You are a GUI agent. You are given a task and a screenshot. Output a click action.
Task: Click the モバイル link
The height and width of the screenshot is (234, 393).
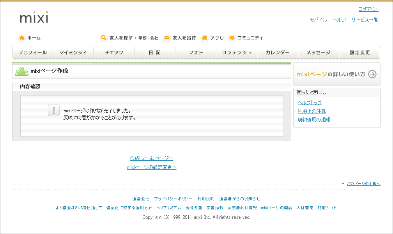319,20
